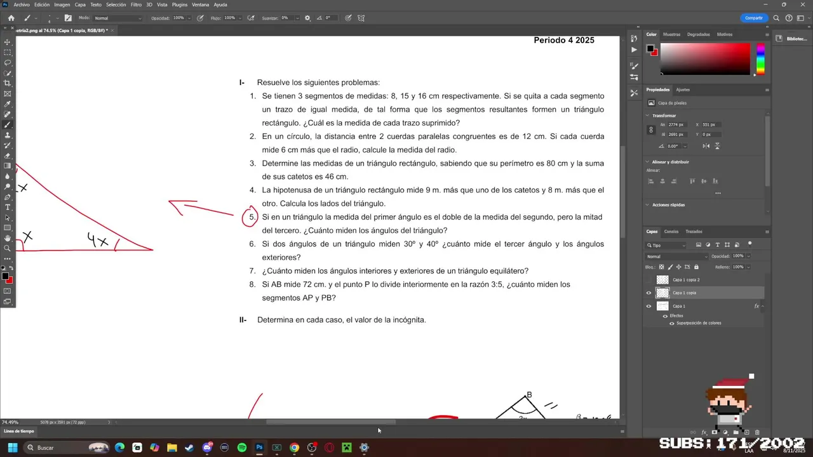Image resolution: width=813 pixels, height=457 pixels.
Task: Lock all padlock icon in Layers panel
Action: [x=696, y=267]
